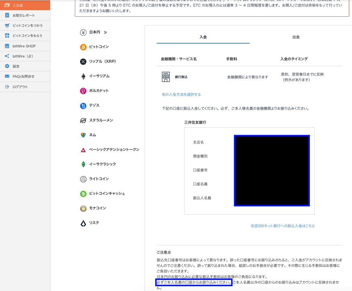Click the 入金のタイミング column header

[x=294, y=59]
